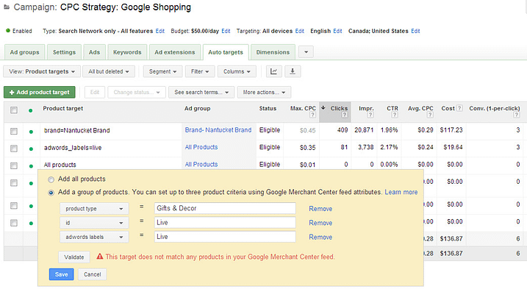This screenshot has height=289, width=527.
Task: Open the Change status dropdown
Action: (x=137, y=92)
